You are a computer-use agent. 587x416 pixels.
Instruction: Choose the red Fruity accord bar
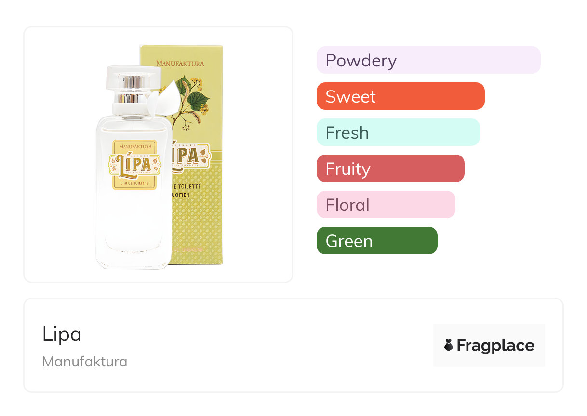(390, 169)
